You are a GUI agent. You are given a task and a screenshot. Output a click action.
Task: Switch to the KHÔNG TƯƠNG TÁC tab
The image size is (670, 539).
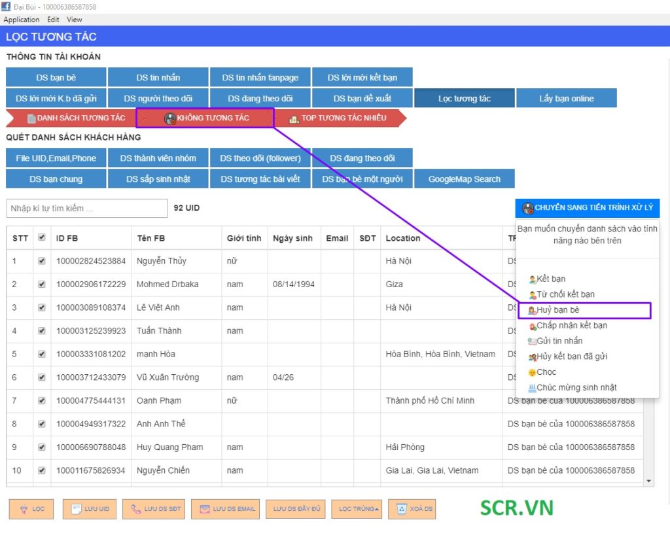coord(205,118)
